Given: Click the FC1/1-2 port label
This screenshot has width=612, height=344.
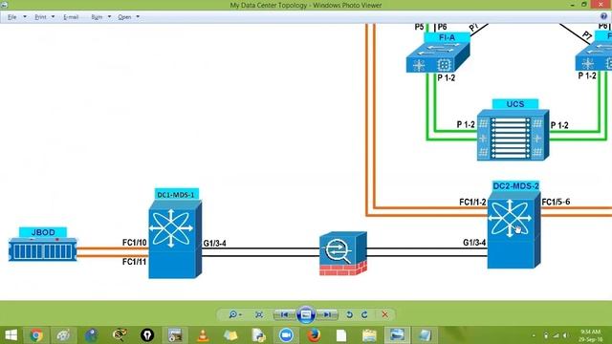Looking at the screenshot, I should pyautogui.click(x=472, y=202).
